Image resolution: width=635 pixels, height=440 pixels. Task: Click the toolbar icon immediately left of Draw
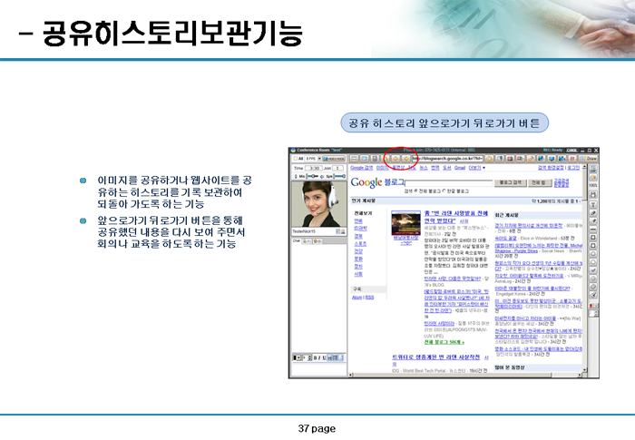[572, 159]
